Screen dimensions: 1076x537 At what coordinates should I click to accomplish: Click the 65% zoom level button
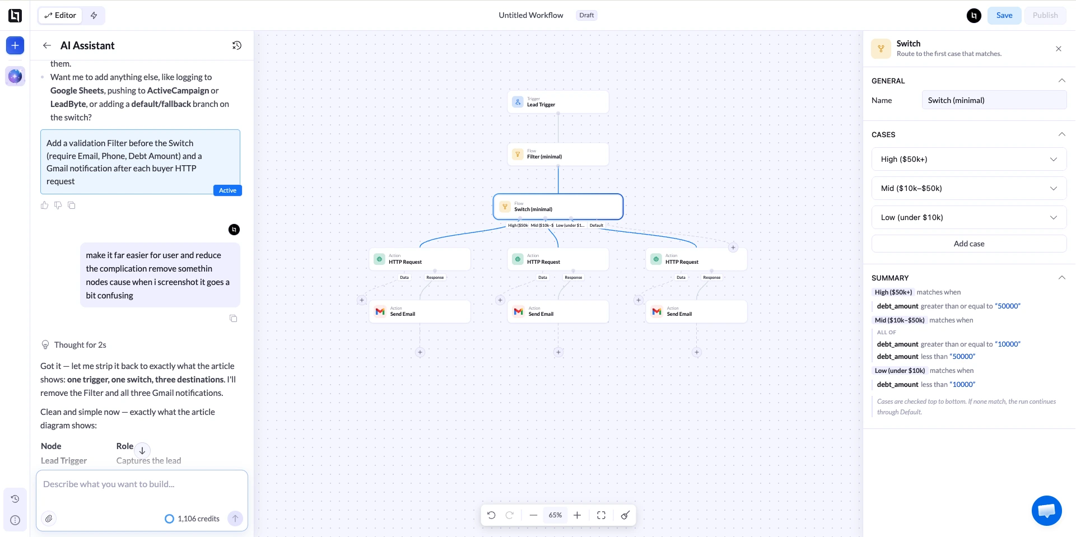[555, 515]
